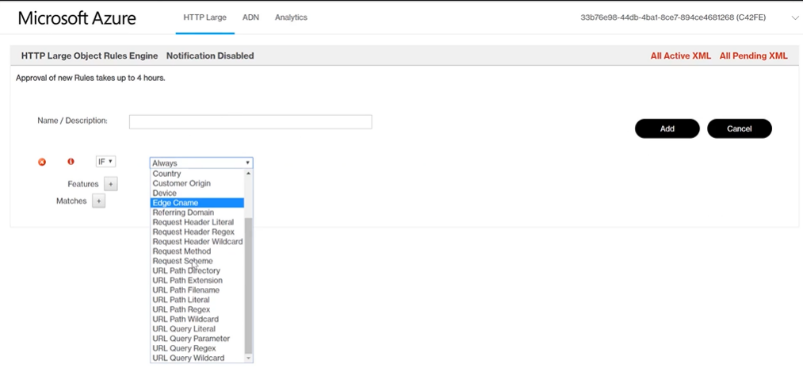
Task: Add a feature with Features plus button
Action: pyautogui.click(x=111, y=184)
